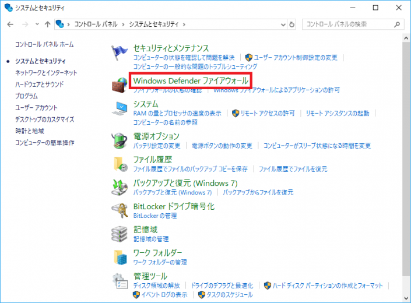
Task: Open ハードウェアとサウンド in the sidebar
Action: click(39, 84)
